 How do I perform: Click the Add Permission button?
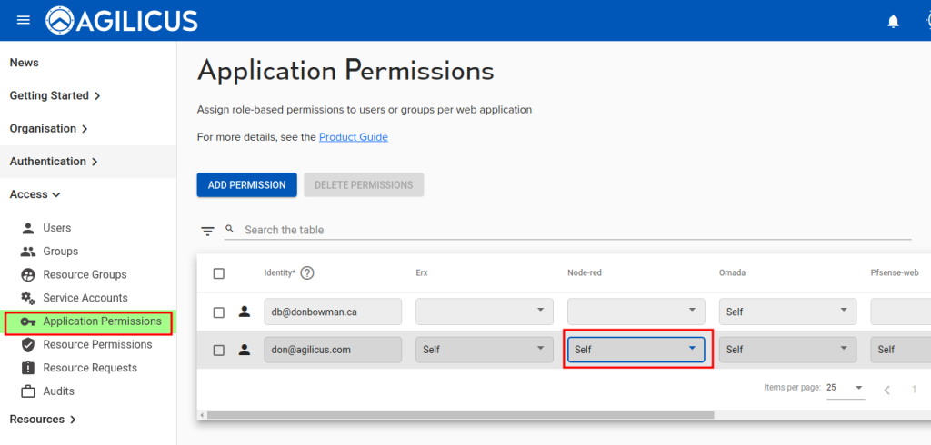pos(246,185)
